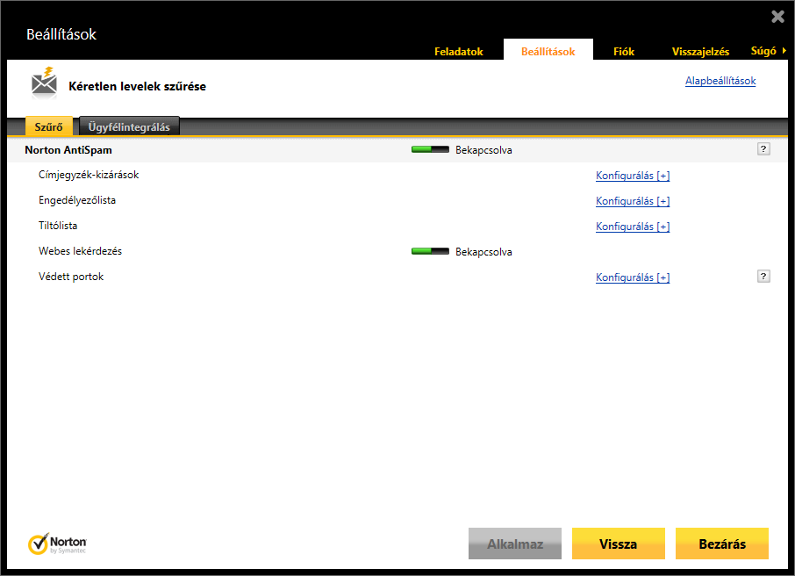Click the Norton by Symantec logo
795x576 pixels.
click(57, 544)
